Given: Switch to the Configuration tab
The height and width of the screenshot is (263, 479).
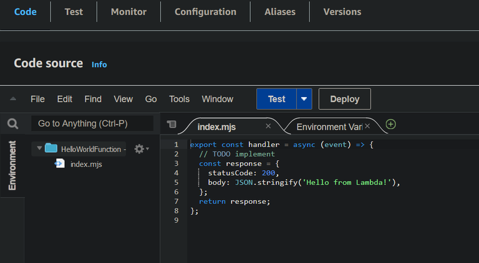Looking at the screenshot, I should [x=205, y=12].
